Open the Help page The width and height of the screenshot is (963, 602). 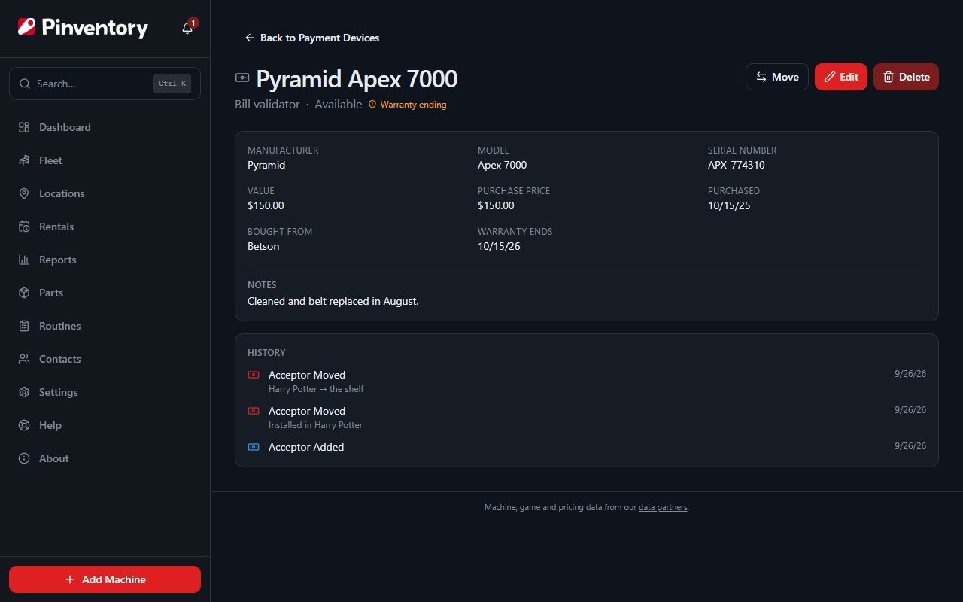[x=105, y=425]
